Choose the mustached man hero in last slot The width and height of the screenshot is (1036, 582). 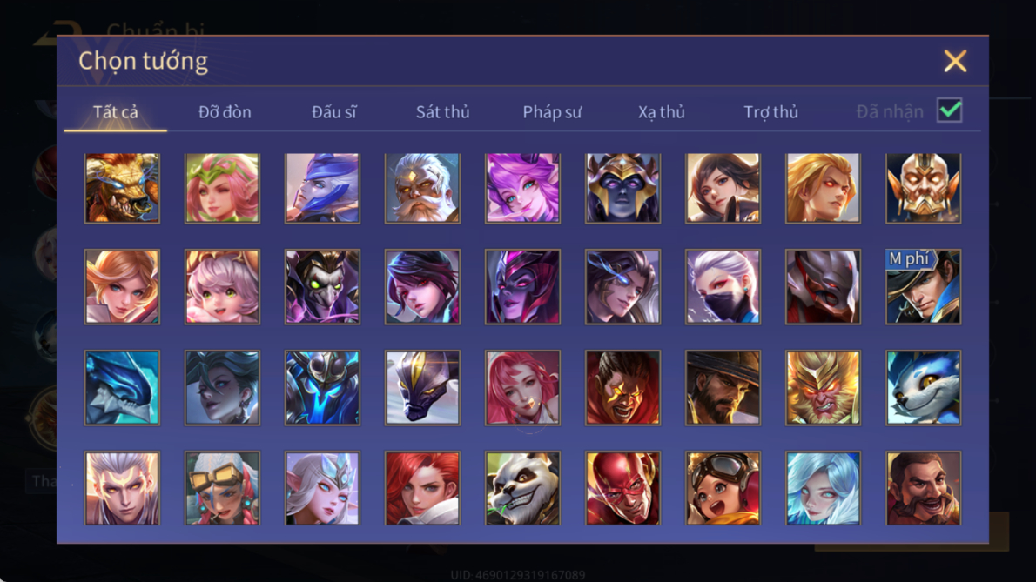923,488
